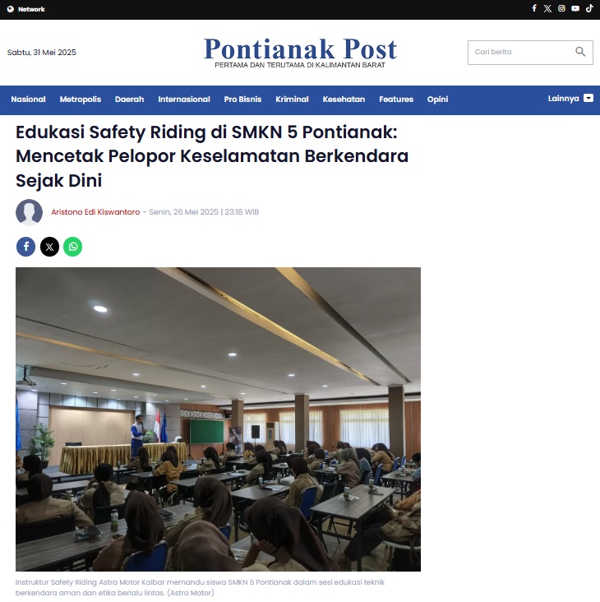Image resolution: width=600 pixels, height=602 pixels.
Task: Expand the Lainnya dropdown menu
Action: [x=570, y=99]
